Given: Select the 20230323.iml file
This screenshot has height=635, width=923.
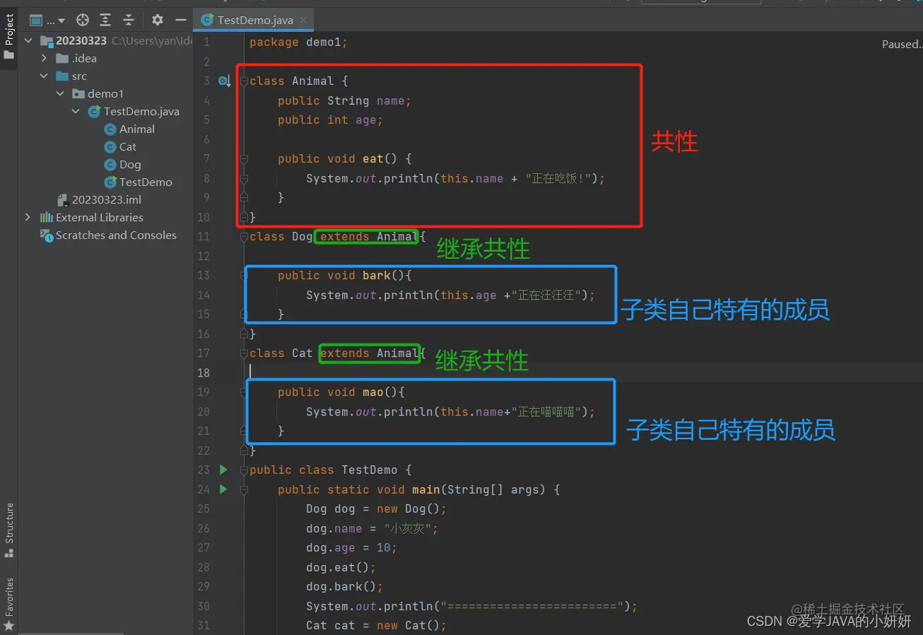Looking at the screenshot, I should (107, 199).
